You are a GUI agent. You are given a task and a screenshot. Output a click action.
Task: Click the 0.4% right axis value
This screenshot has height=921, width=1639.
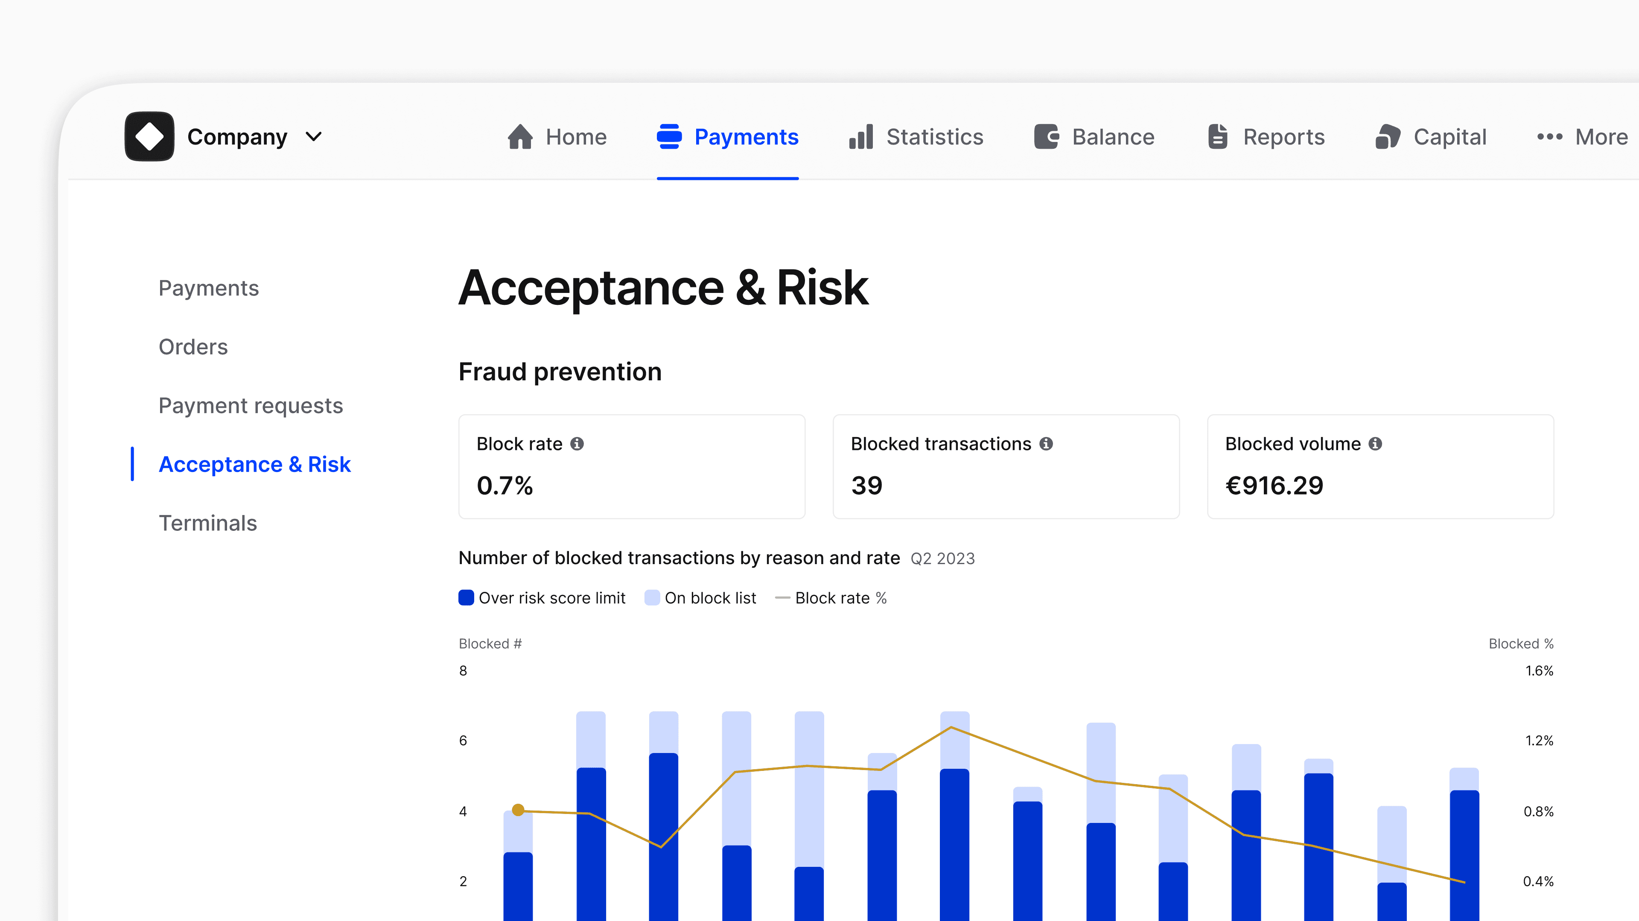click(x=1538, y=882)
